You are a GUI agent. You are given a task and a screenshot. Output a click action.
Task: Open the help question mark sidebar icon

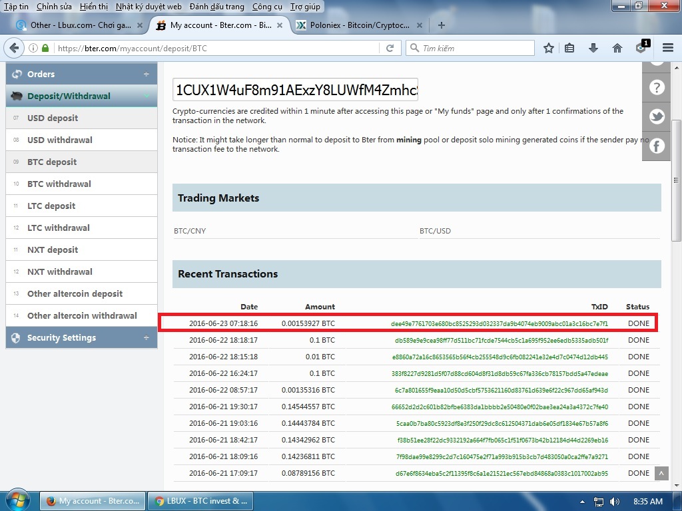[x=657, y=87]
